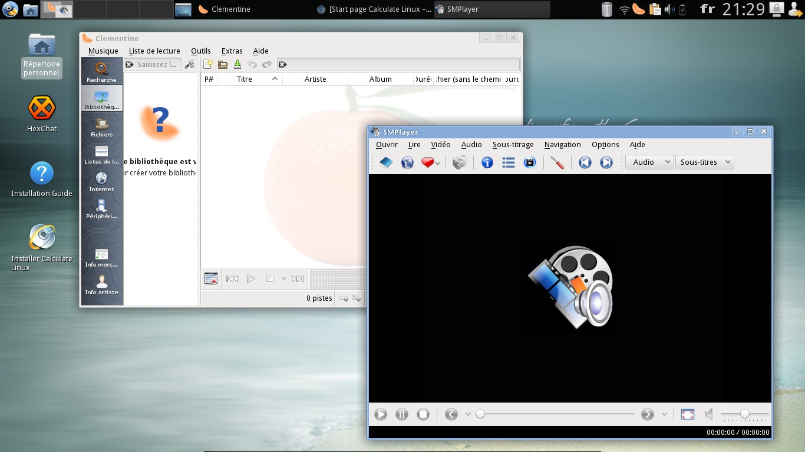This screenshot has height=452, width=805.
Task: Click the Artiste column header in Clementine
Action: tap(315, 79)
